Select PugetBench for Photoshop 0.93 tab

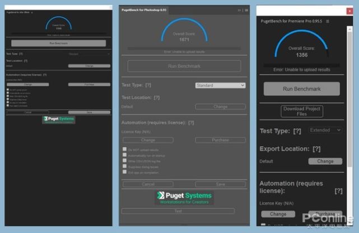tap(144, 10)
